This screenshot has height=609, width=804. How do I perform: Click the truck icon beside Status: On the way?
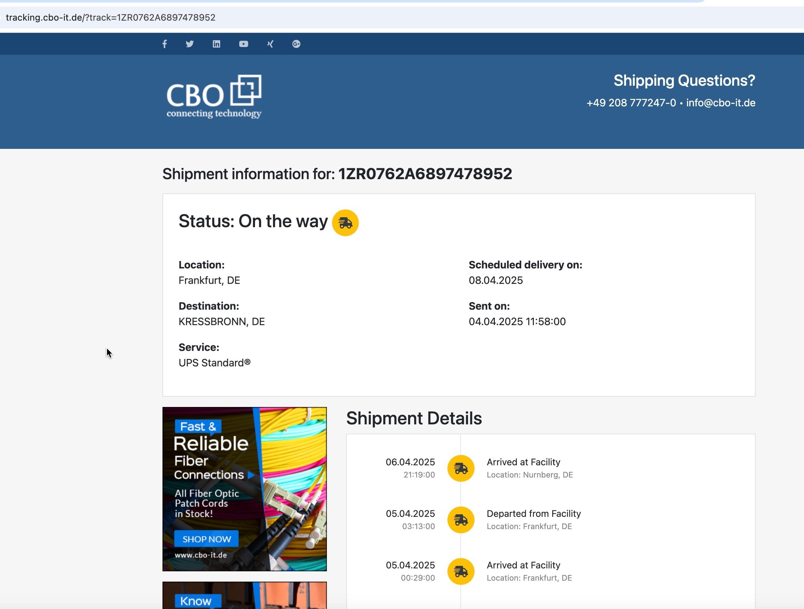[x=345, y=223]
